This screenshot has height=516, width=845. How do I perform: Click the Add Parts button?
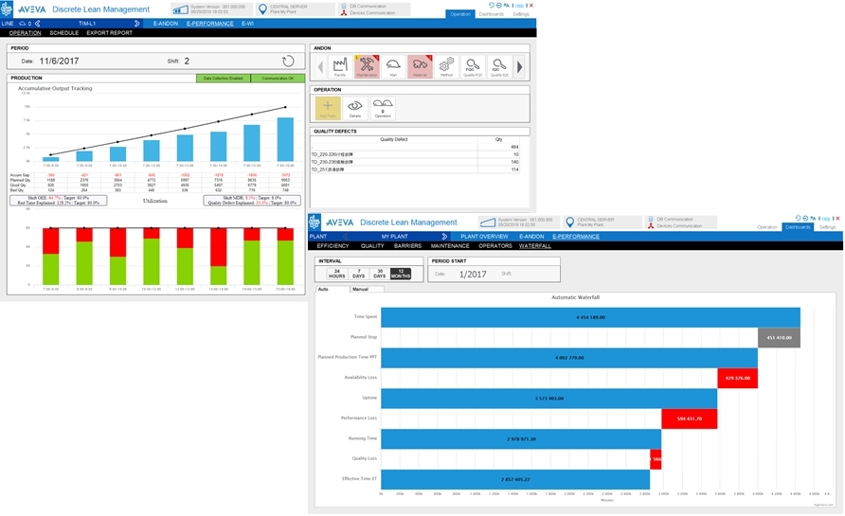(x=328, y=109)
